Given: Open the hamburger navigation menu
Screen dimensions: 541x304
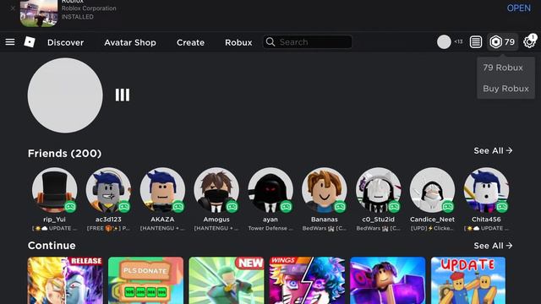Looking at the screenshot, I should [x=10, y=42].
